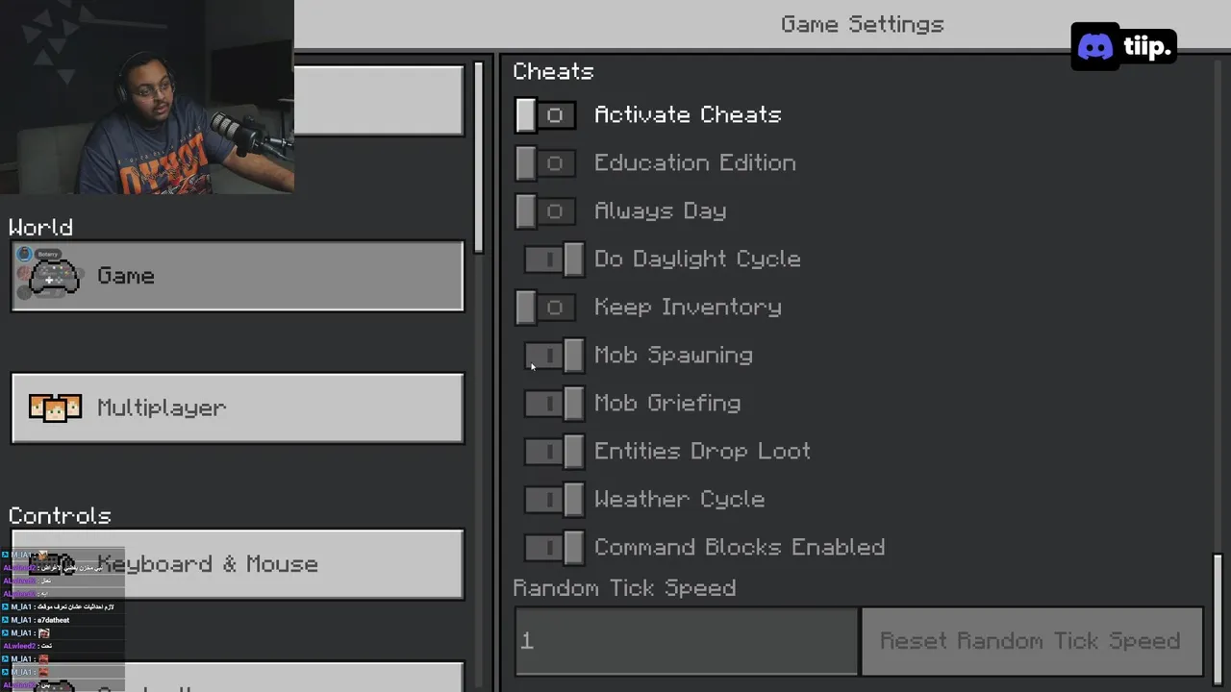Open the Game settings tab
The width and height of the screenshot is (1231, 692).
click(x=238, y=277)
